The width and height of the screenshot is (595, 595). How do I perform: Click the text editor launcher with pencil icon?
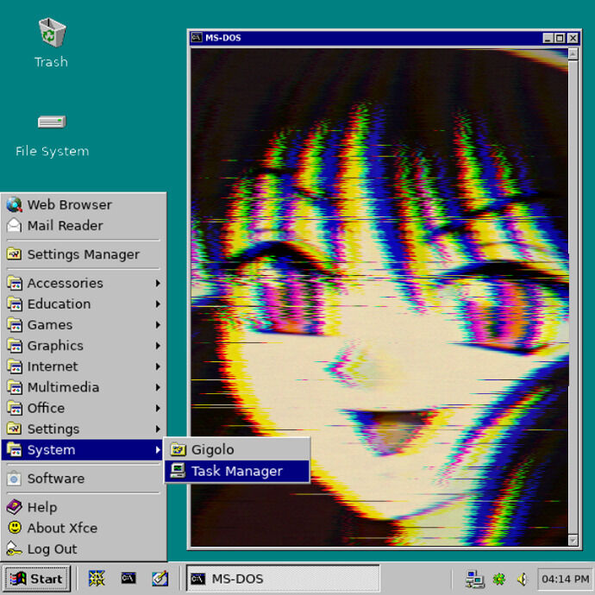pyautogui.click(x=160, y=579)
